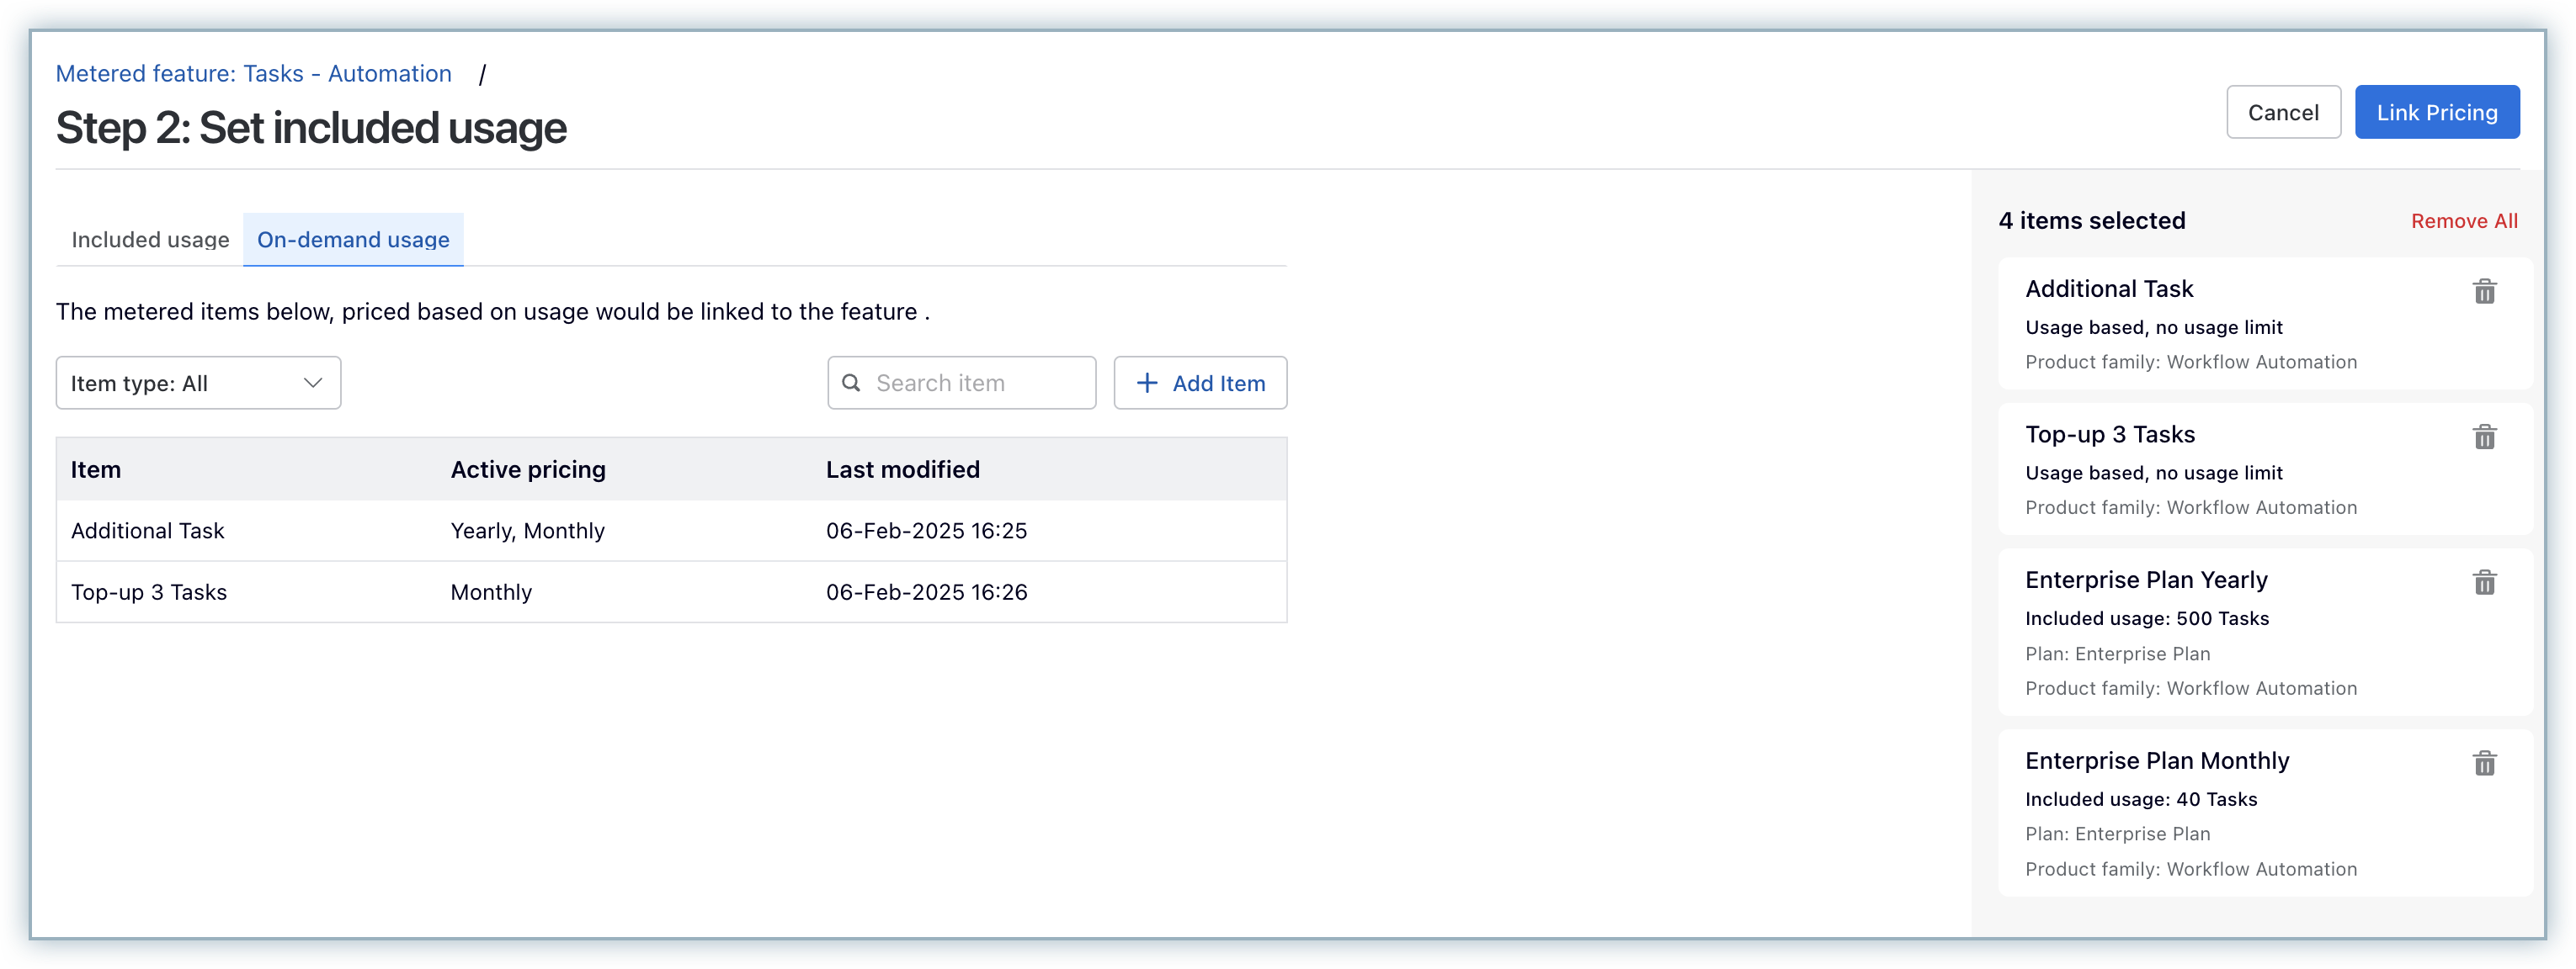Trash the Enterprise Plan Monthly selection

click(2484, 765)
